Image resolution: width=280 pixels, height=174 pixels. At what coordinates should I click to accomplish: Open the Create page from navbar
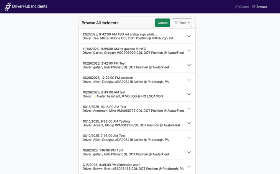(242, 7)
